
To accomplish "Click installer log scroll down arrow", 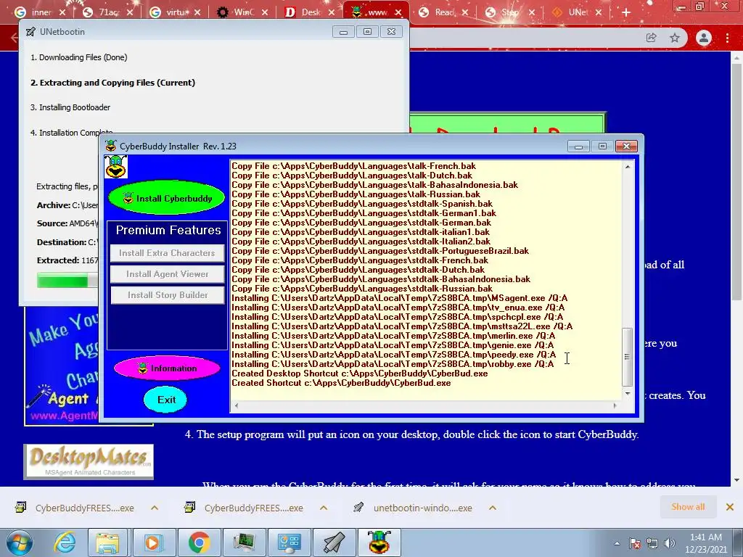I will (x=628, y=394).
